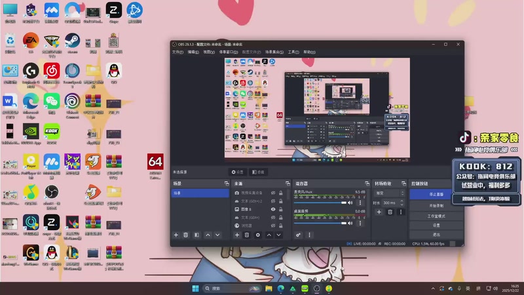Open the EA desktop icon
Screen dimensions: 524x295
[31, 43]
